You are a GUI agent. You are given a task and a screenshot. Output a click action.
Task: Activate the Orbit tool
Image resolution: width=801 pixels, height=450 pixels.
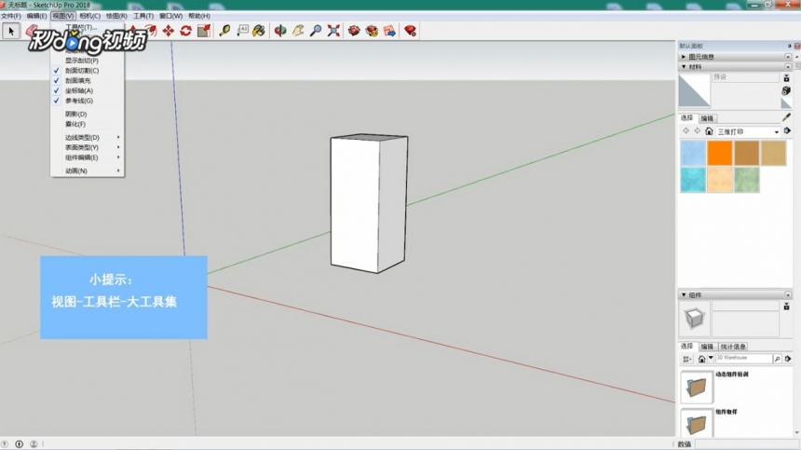click(x=280, y=31)
